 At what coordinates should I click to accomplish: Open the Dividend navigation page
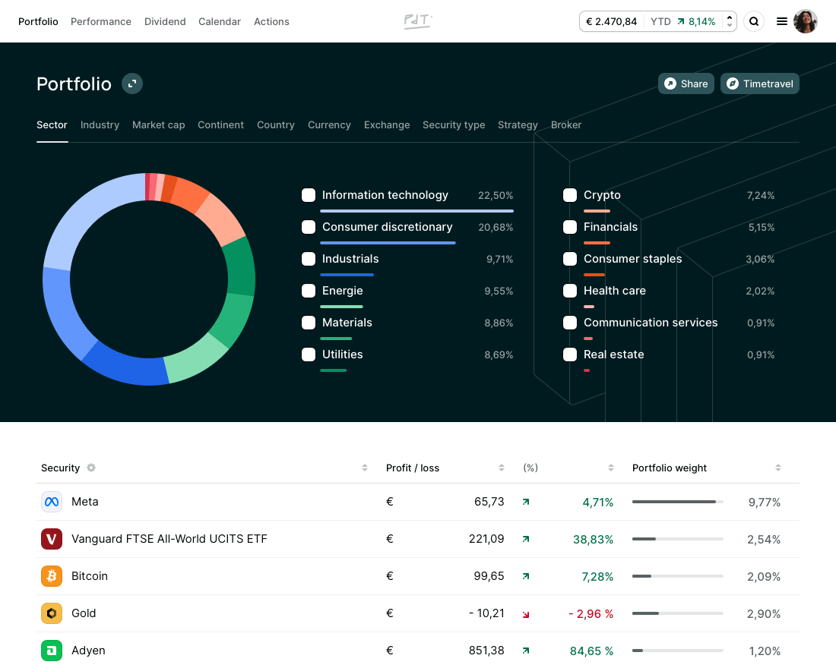click(165, 21)
